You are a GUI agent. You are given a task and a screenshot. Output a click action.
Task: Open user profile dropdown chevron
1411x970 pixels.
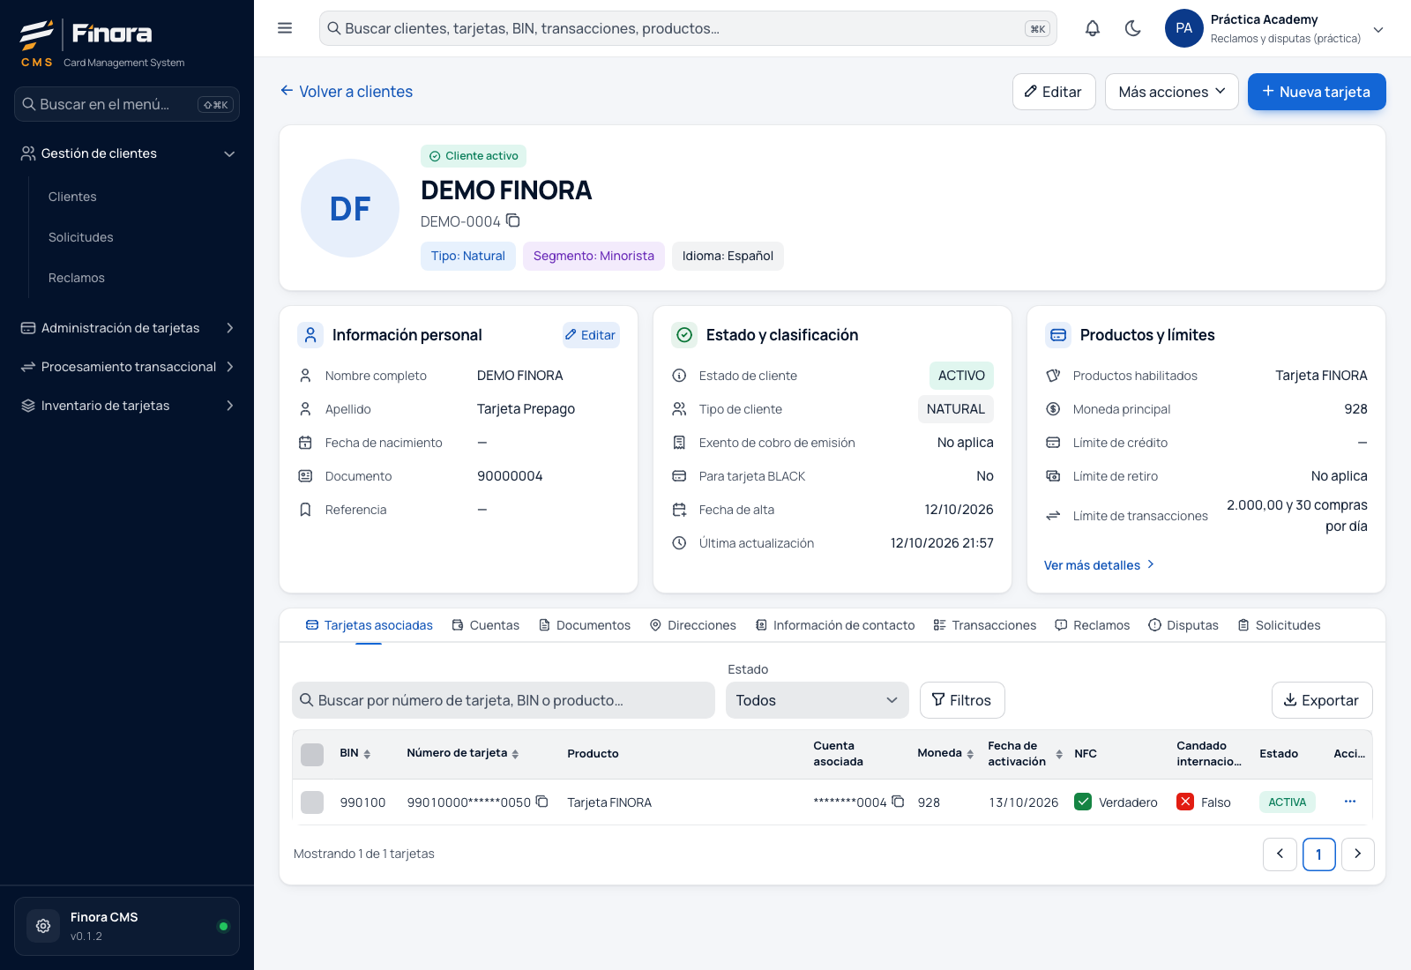[x=1378, y=29]
